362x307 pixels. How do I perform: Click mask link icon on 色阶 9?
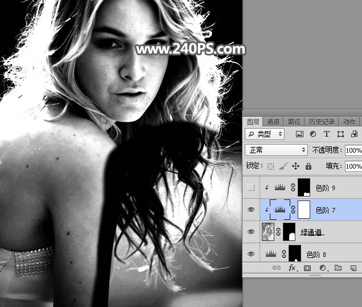(293, 187)
